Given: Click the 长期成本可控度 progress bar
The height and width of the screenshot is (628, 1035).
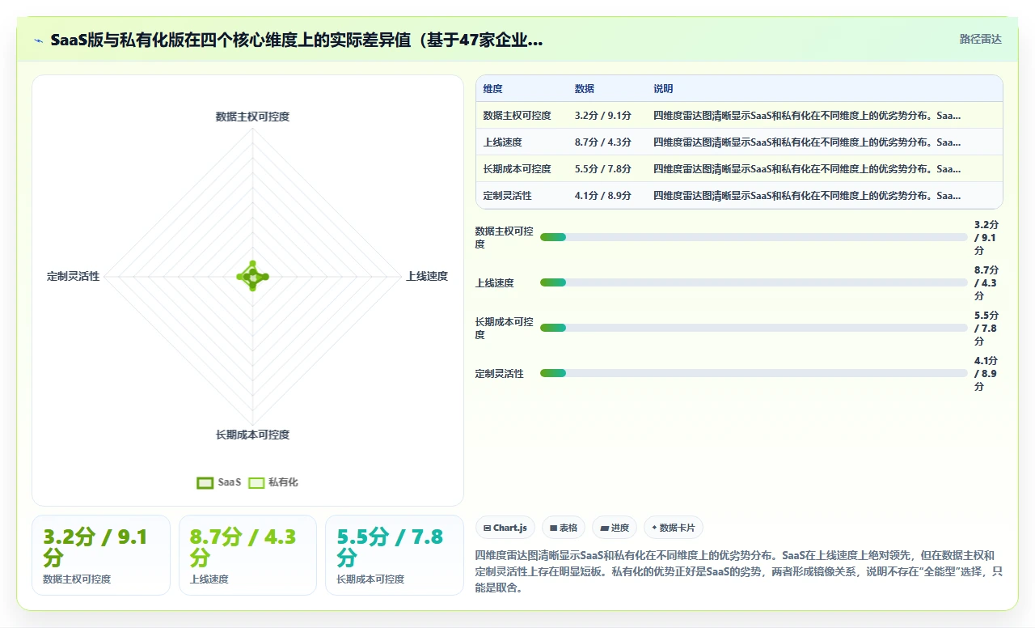Looking at the screenshot, I should [x=754, y=328].
